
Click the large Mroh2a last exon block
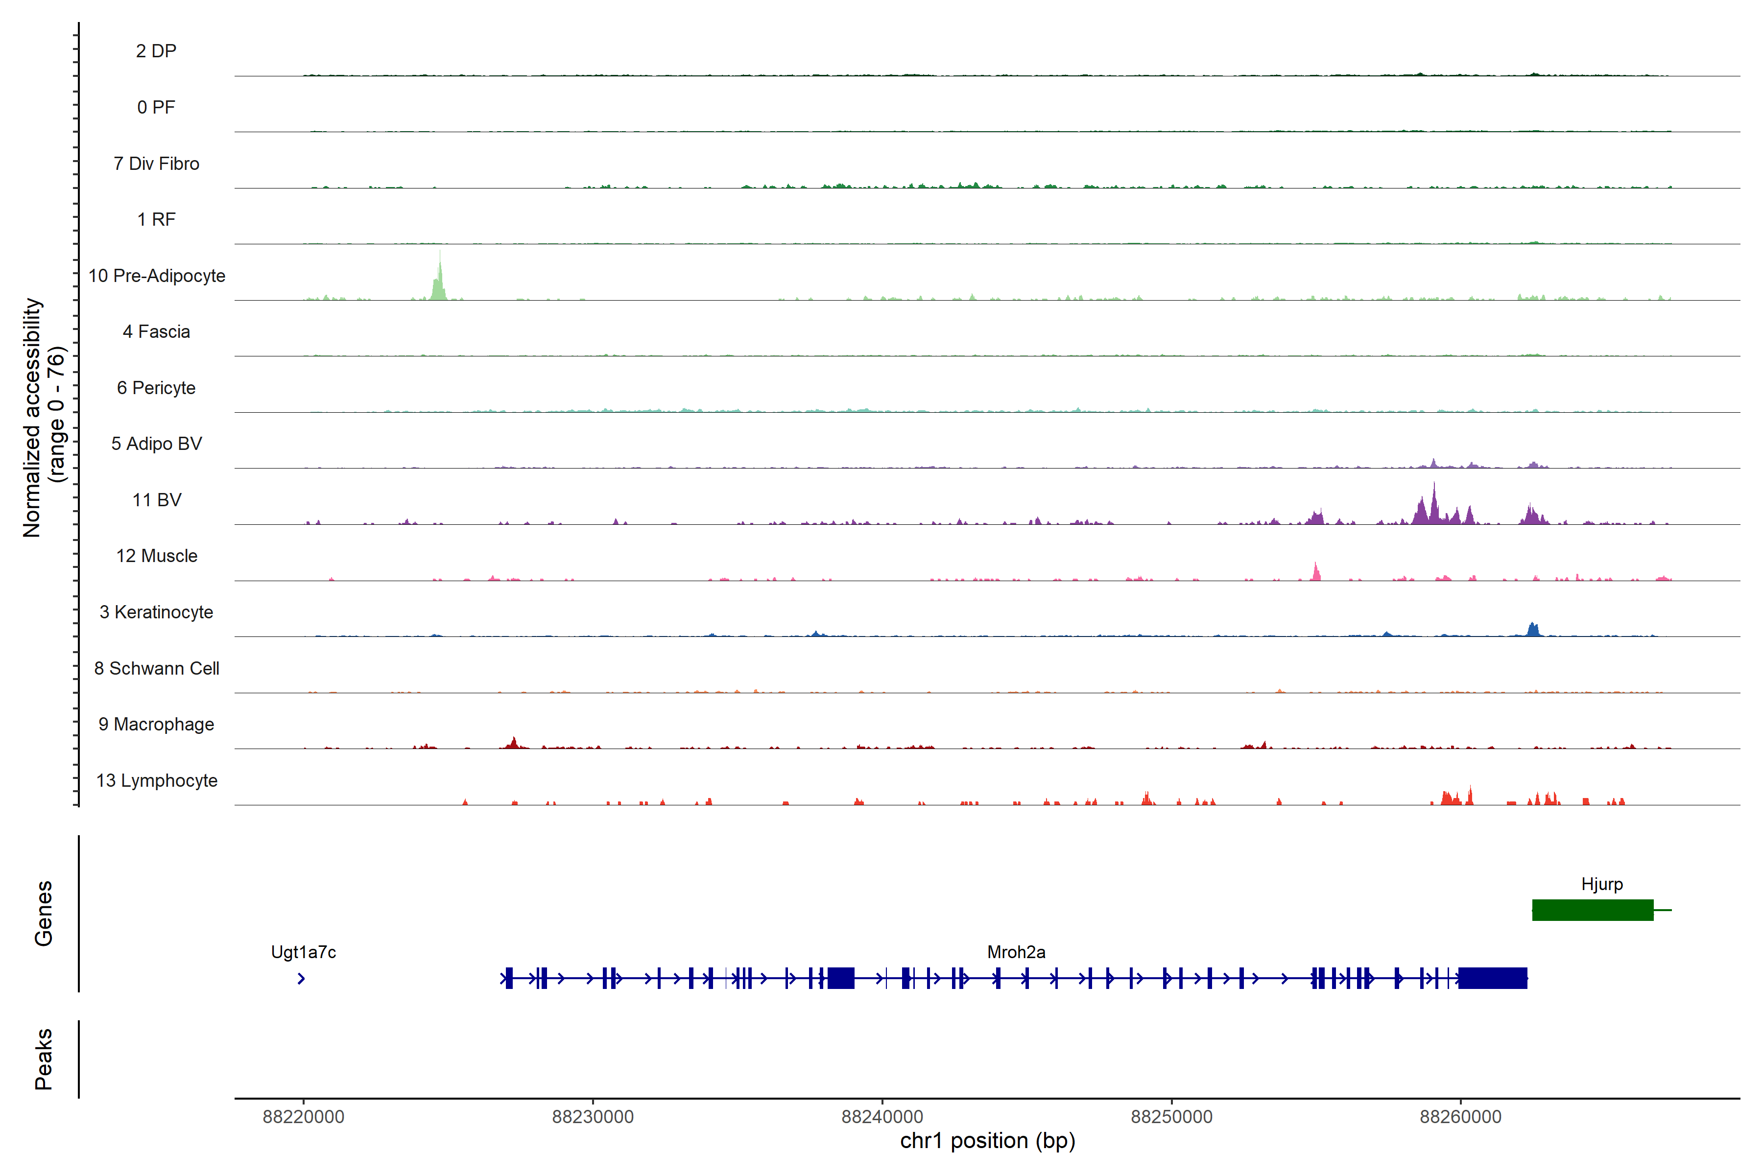coord(1492,978)
